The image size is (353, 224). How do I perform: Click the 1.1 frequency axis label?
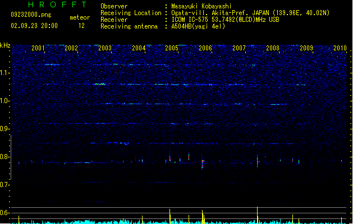pos(4,73)
